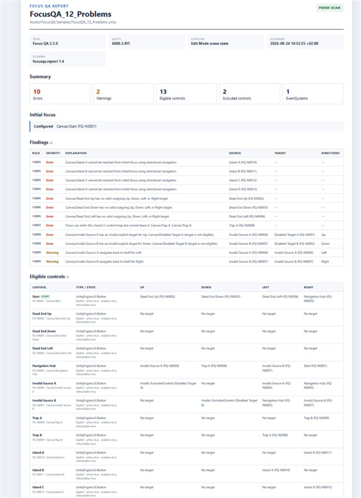This screenshot has width=361, height=498.
Task: Click the 2 Excluded controls summary card
Action: pos(250,94)
